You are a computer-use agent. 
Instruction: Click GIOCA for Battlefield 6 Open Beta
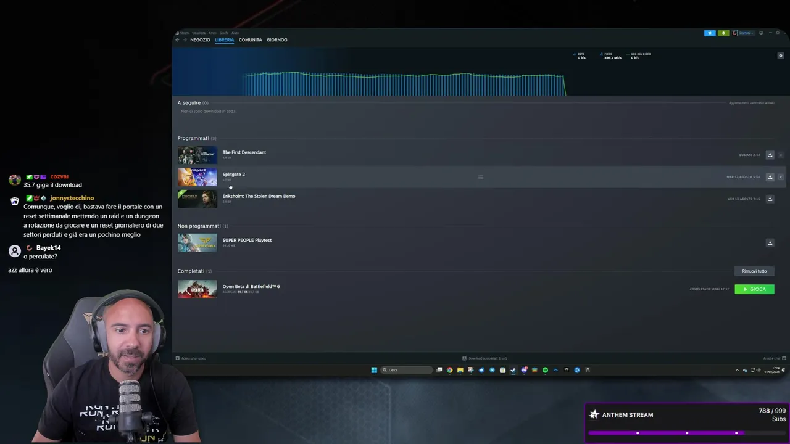[x=754, y=289]
